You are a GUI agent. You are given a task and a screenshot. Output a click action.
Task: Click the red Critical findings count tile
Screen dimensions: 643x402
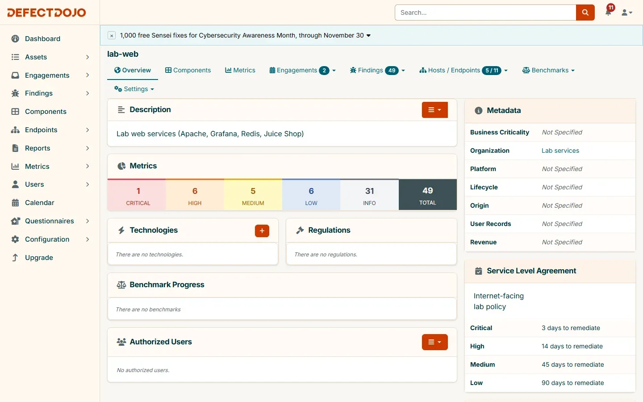[x=138, y=195]
